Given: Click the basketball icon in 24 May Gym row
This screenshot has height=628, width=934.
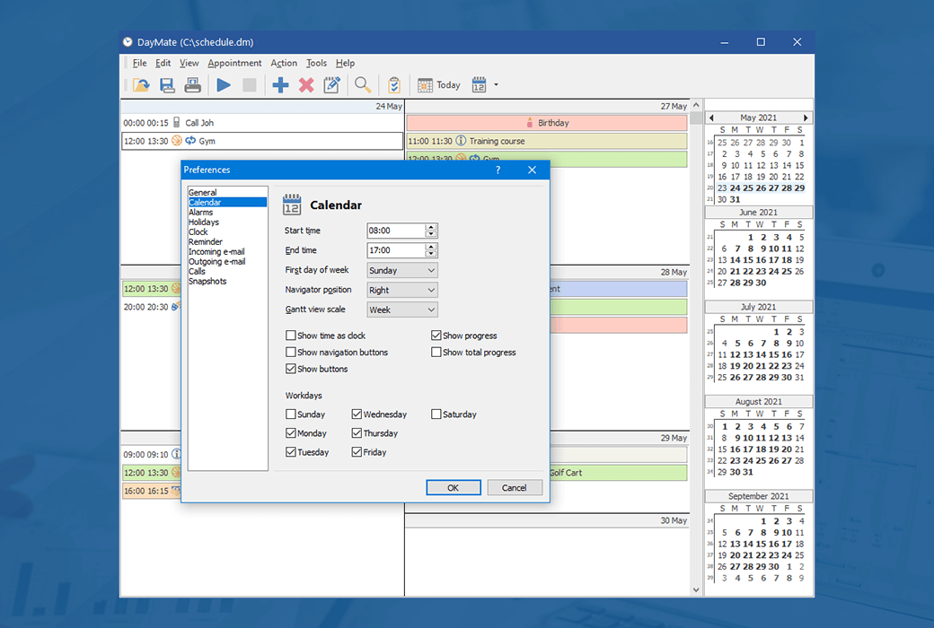Looking at the screenshot, I should coord(177,141).
